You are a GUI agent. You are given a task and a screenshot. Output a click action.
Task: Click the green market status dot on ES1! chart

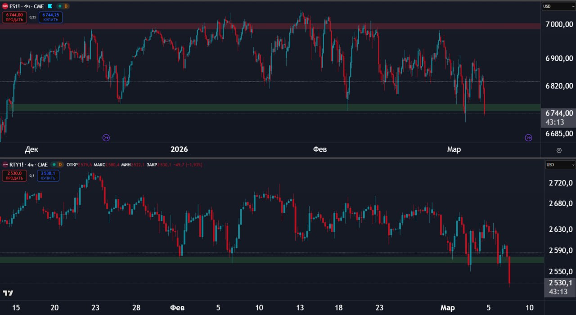tap(60, 6)
